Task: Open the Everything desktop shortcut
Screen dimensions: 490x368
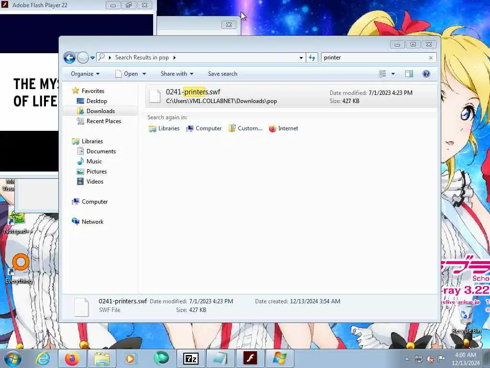Action: click(x=19, y=269)
